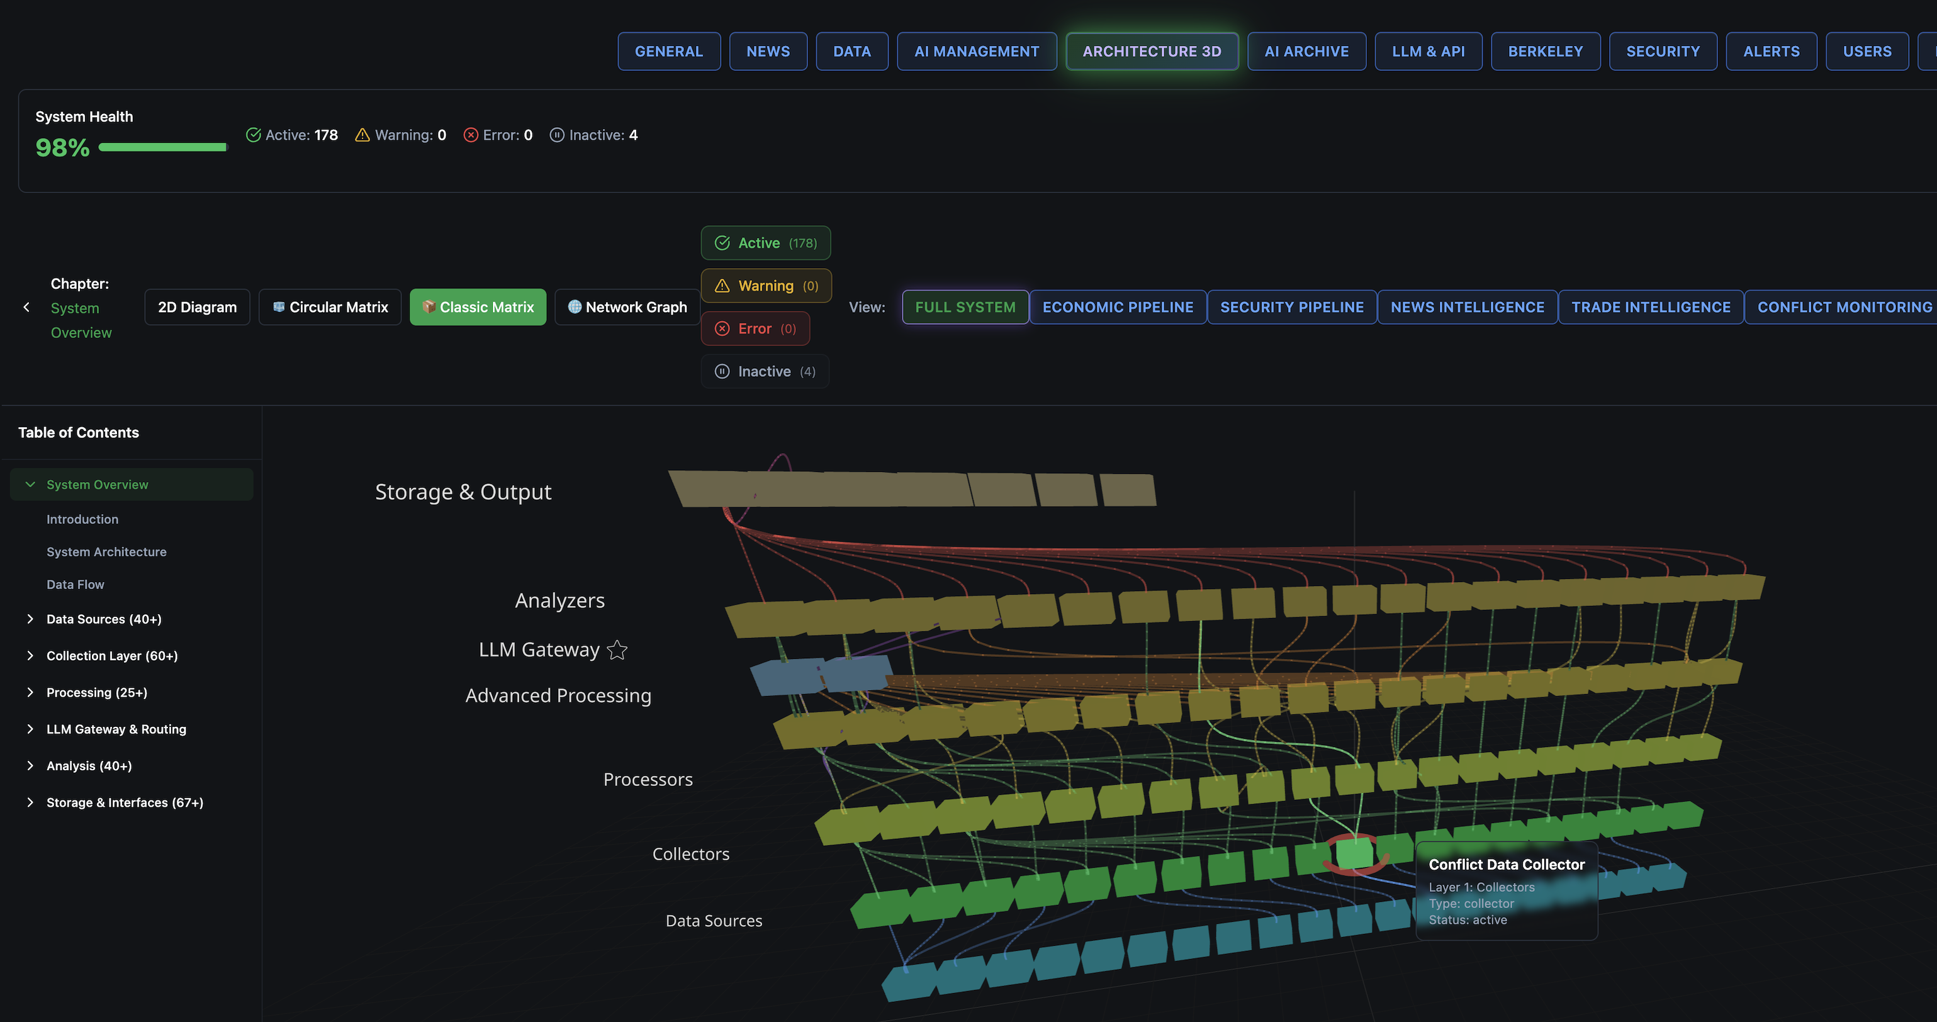Click the Circular Matrix cube icon
Image resolution: width=1937 pixels, height=1022 pixels.
[x=278, y=307]
